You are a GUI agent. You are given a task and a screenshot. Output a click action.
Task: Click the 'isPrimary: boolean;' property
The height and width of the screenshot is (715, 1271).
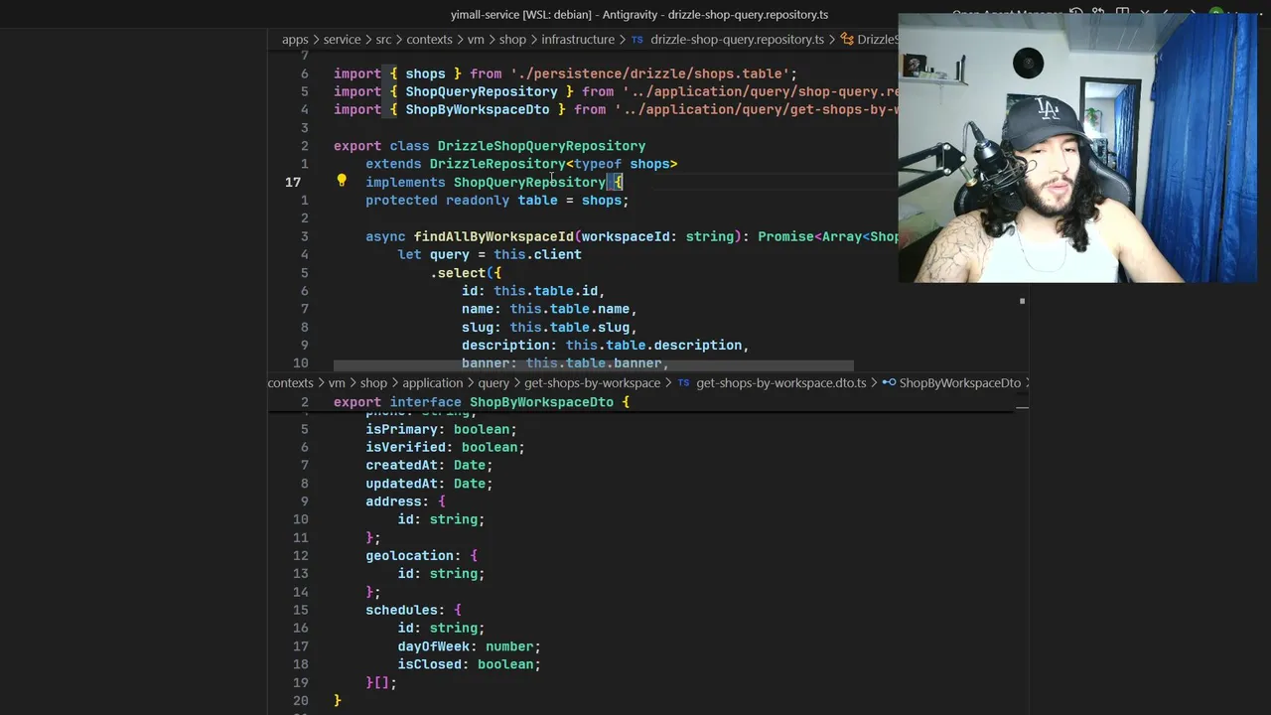[441, 429]
